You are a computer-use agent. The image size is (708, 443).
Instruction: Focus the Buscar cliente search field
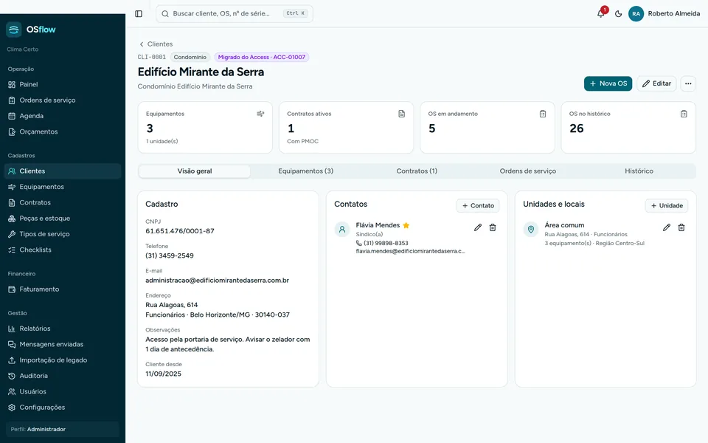235,13
